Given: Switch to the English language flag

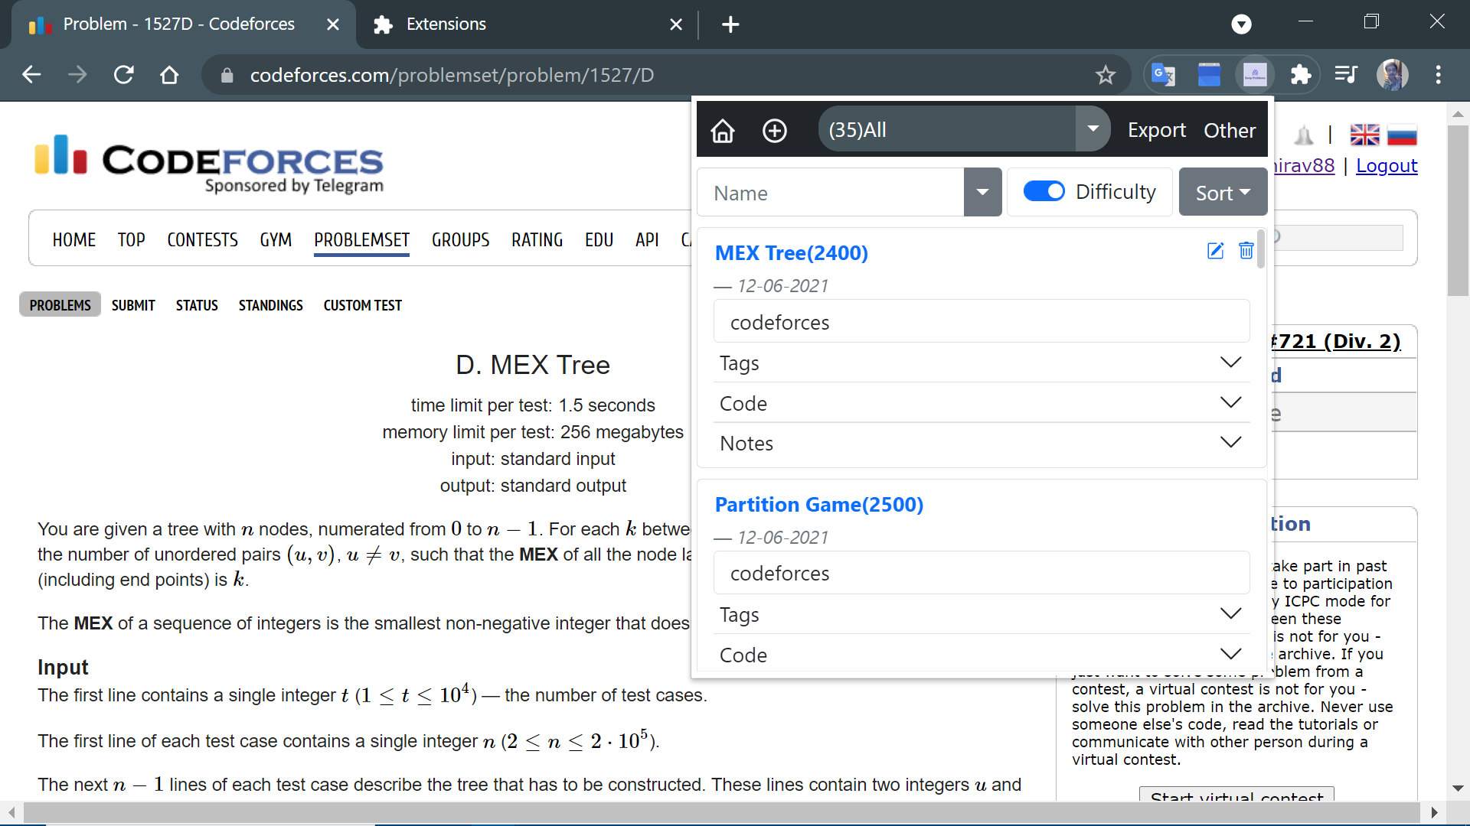Looking at the screenshot, I should coord(1364,135).
